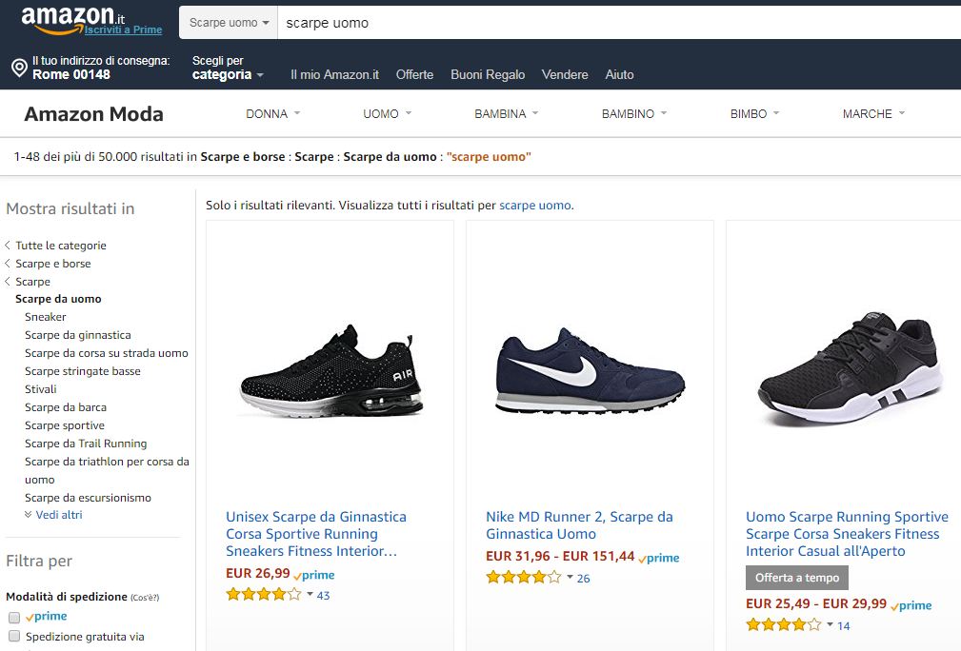
Task: Open the UOMO menu in Amazon Moda
Action: click(x=387, y=113)
